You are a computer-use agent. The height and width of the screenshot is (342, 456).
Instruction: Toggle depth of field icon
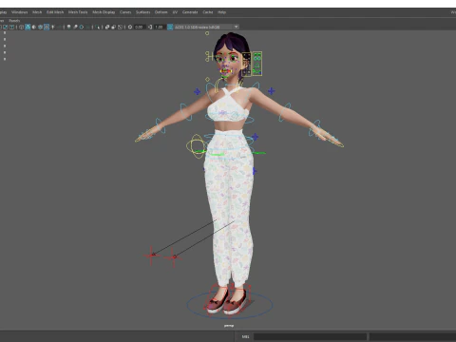tap(87, 27)
